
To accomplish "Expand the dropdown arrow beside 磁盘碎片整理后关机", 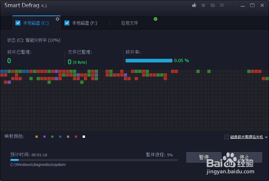I will point(266,137).
